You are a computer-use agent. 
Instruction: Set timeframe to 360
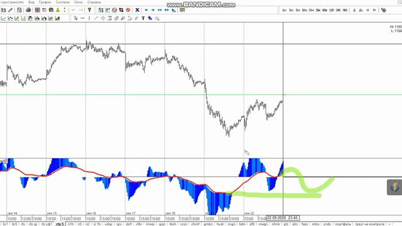[x=345, y=10]
